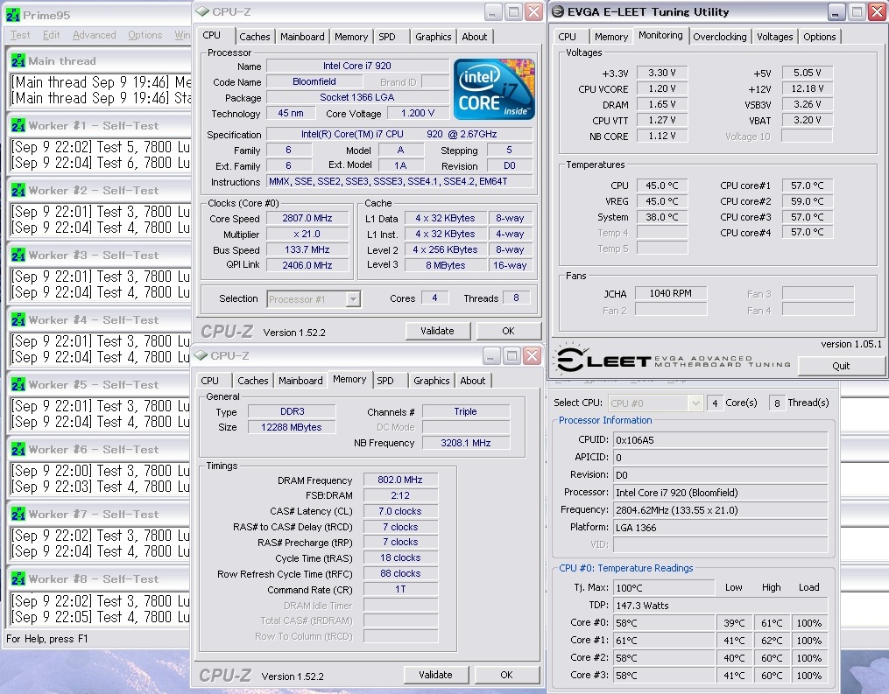This screenshot has height=694, width=889.
Task: Open the Overclocking tab in EVGA E-LEET
Action: [x=719, y=37]
